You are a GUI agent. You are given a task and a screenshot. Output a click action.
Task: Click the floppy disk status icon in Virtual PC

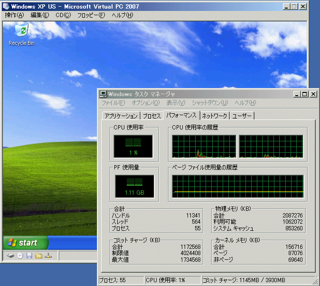tap(29, 256)
